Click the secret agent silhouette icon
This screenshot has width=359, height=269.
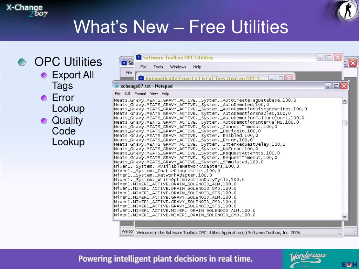point(347,10)
